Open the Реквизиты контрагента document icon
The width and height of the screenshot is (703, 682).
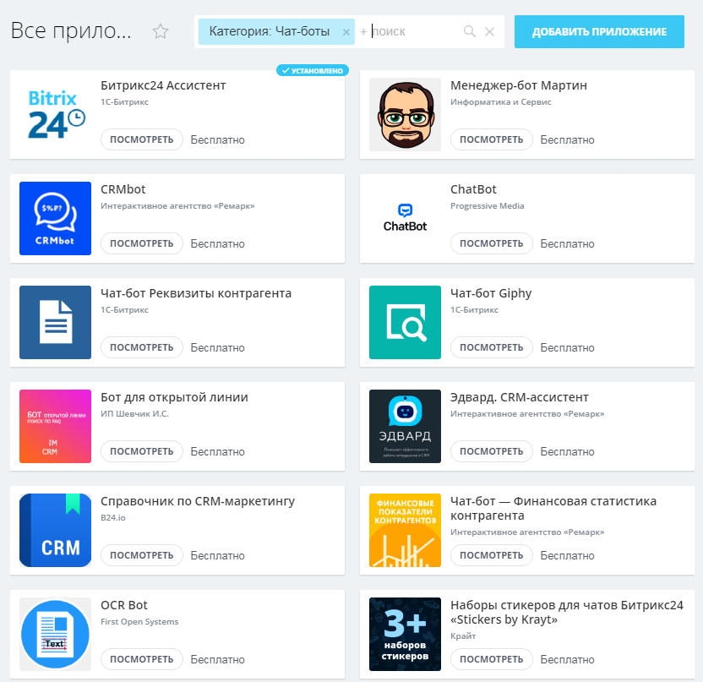[56, 322]
